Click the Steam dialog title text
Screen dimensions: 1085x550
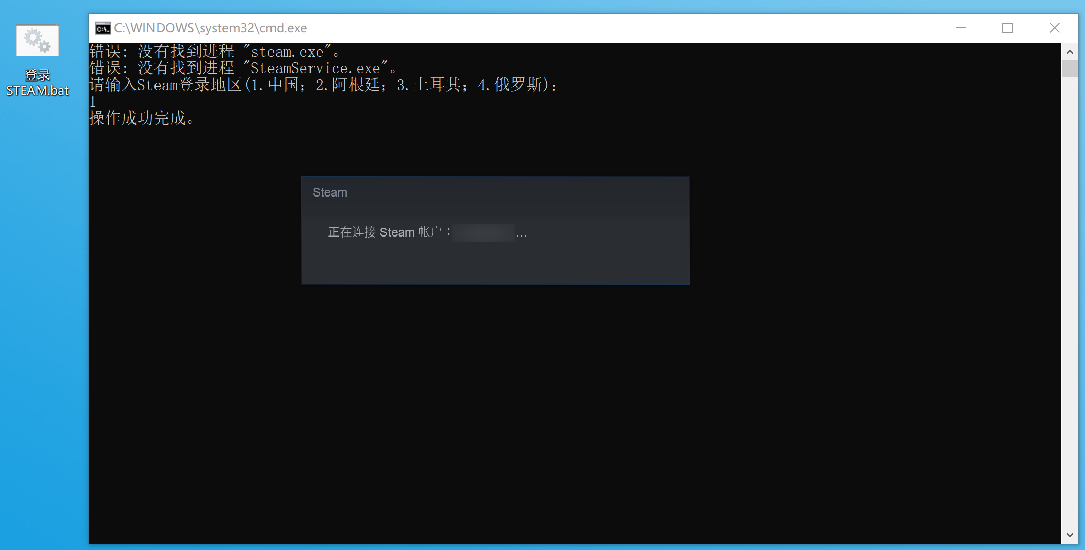click(330, 192)
